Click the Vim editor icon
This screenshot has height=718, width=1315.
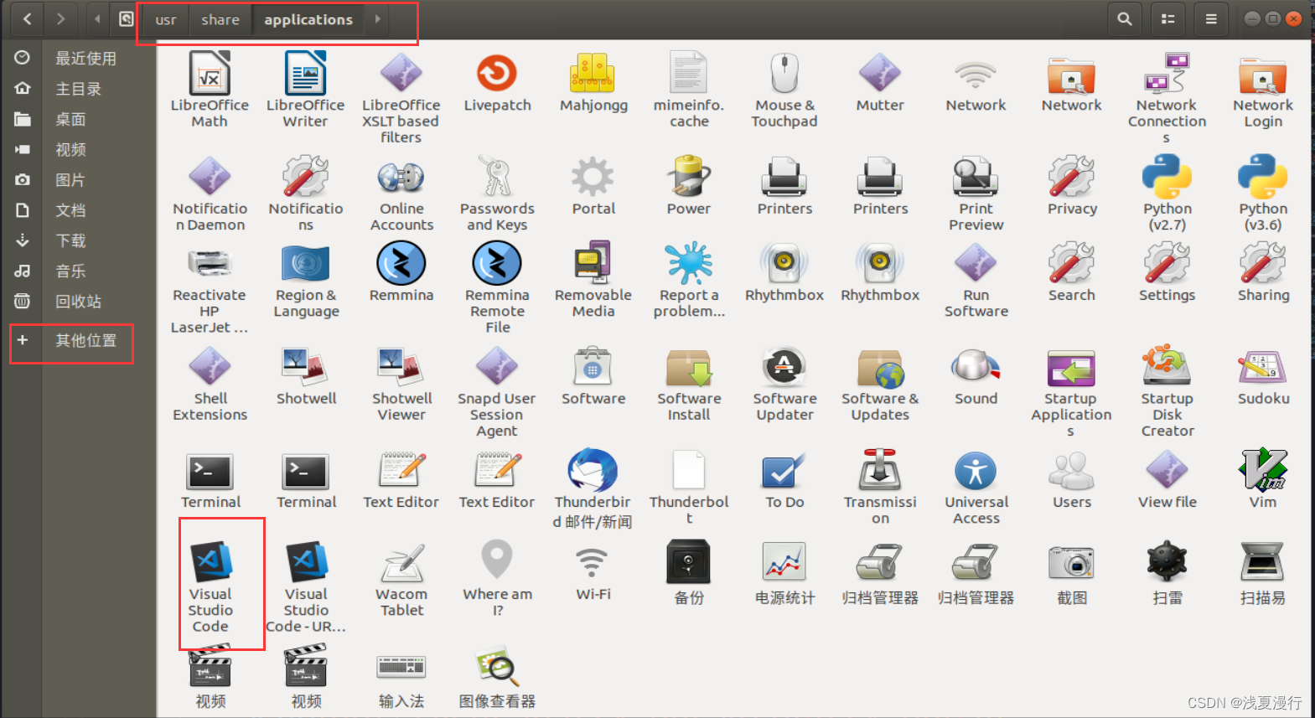[1263, 470]
